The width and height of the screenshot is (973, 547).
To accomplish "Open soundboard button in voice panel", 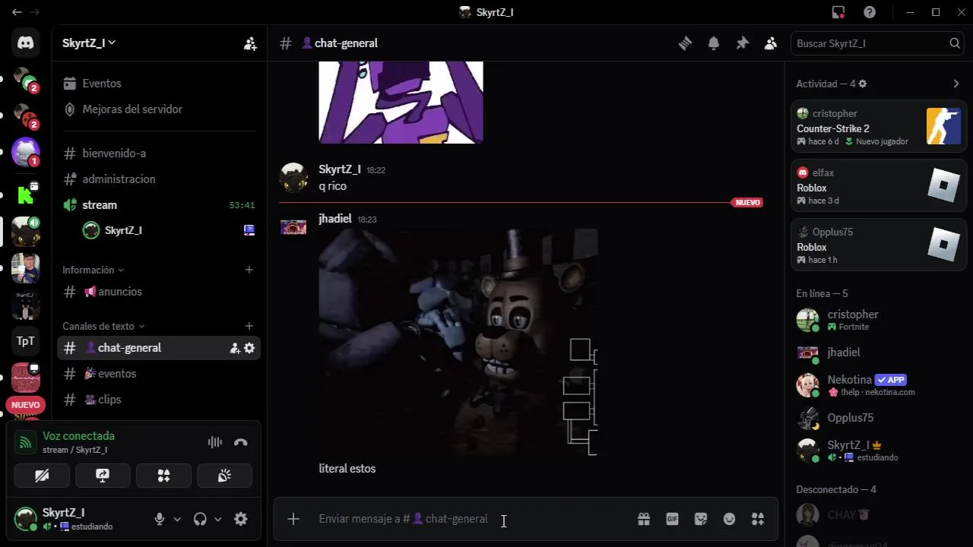I will click(x=224, y=476).
